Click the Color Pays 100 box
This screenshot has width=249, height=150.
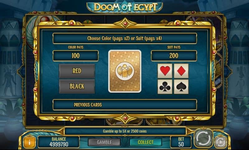[x=76, y=56]
